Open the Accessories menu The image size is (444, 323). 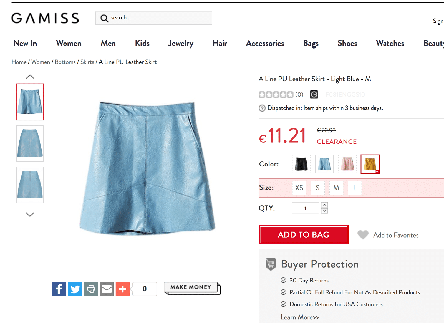coord(265,43)
